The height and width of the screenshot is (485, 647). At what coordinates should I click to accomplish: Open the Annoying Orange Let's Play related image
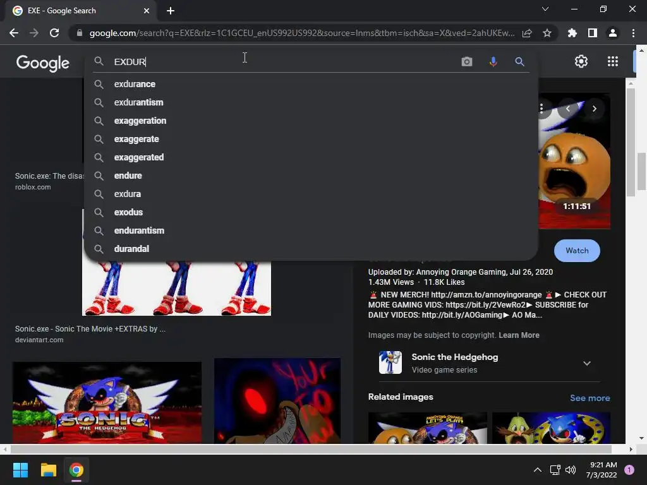[428, 428]
